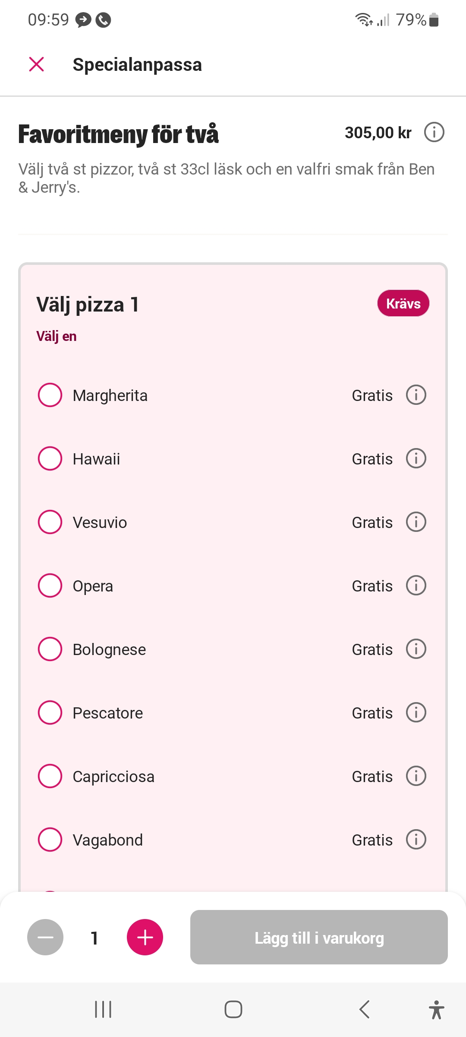Select Capricciosa radio button
The height and width of the screenshot is (1037, 466).
click(x=50, y=776)
